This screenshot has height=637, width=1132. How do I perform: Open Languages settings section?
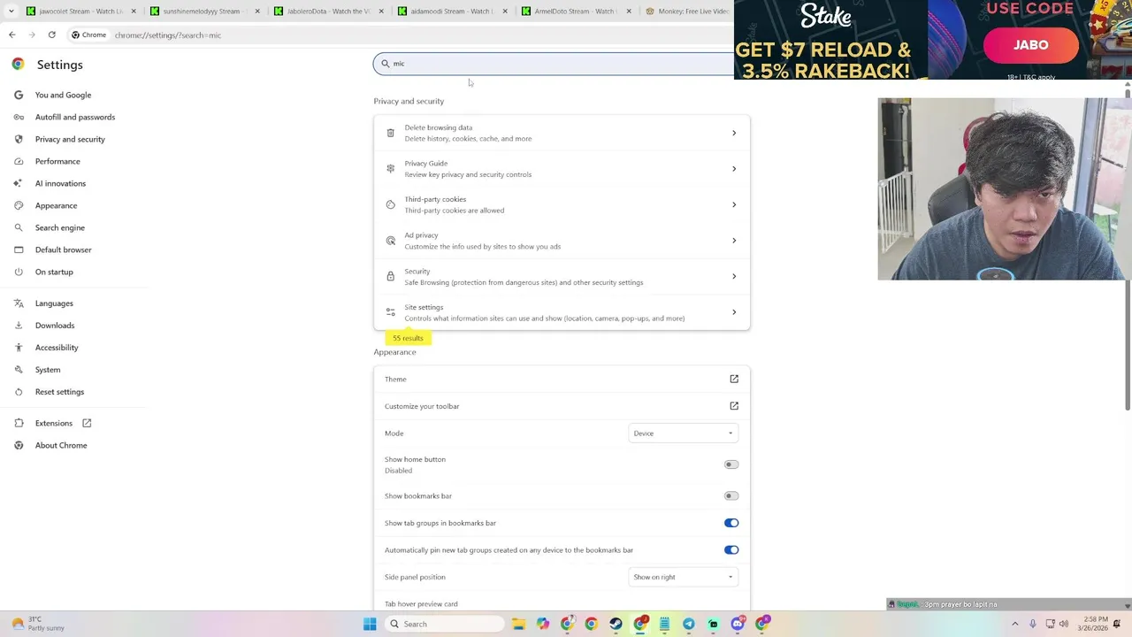[x=54, y=303]
